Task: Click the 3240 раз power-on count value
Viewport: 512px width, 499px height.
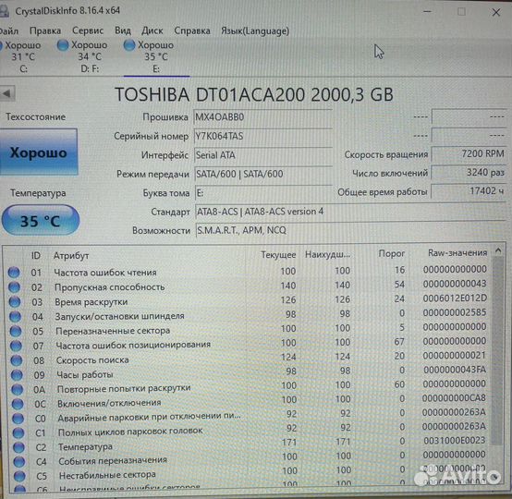Action: [469, 172]
